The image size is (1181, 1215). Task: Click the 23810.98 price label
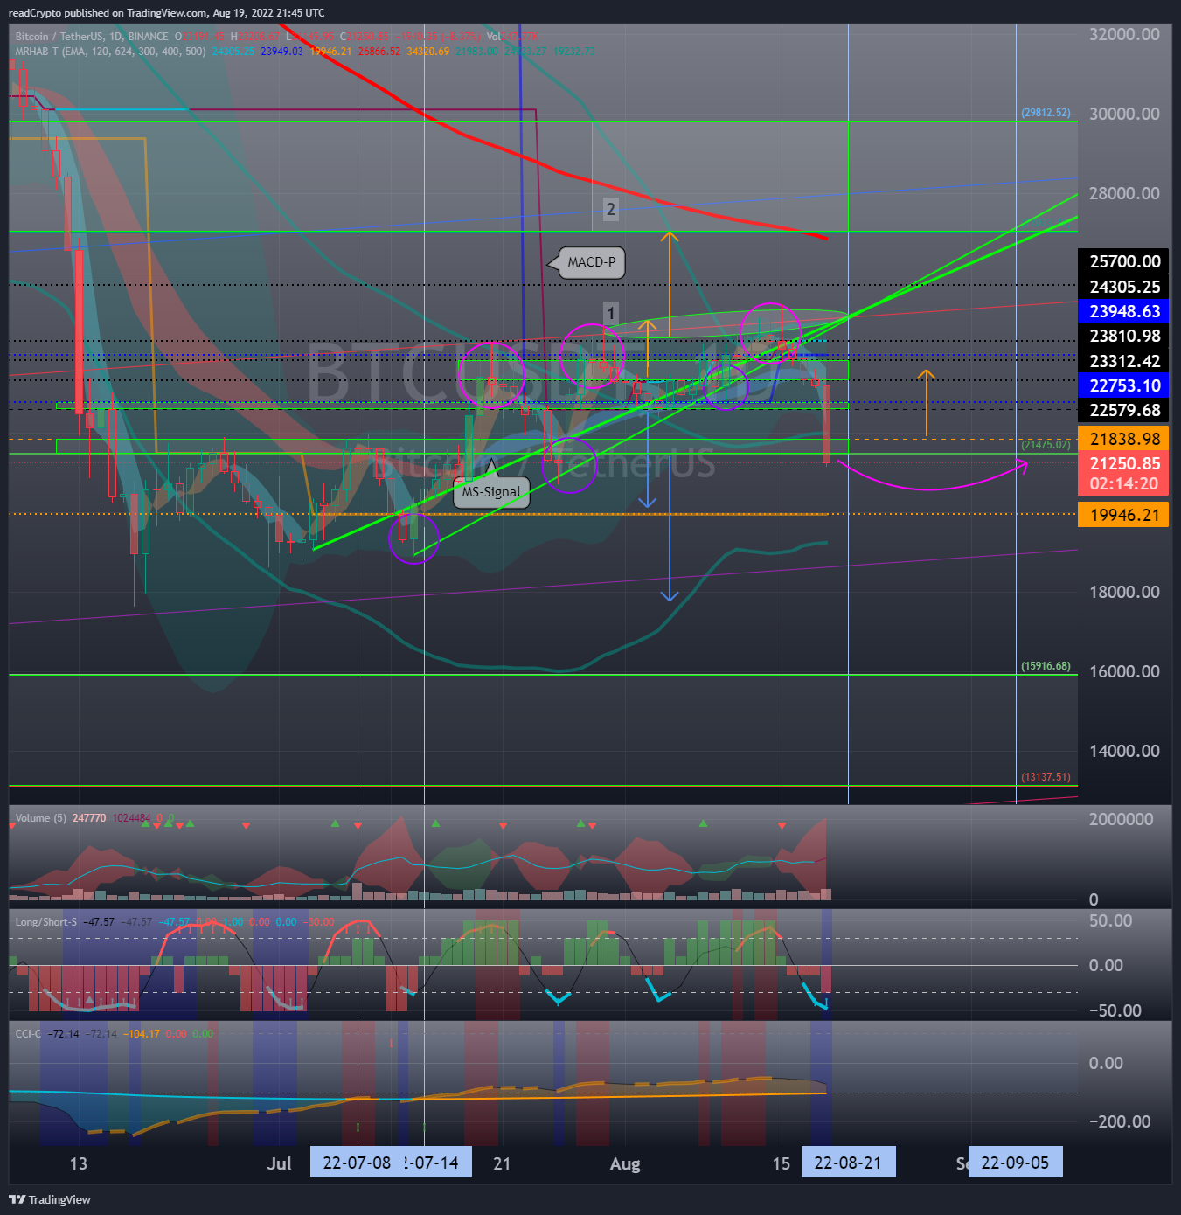[1125, 336]
